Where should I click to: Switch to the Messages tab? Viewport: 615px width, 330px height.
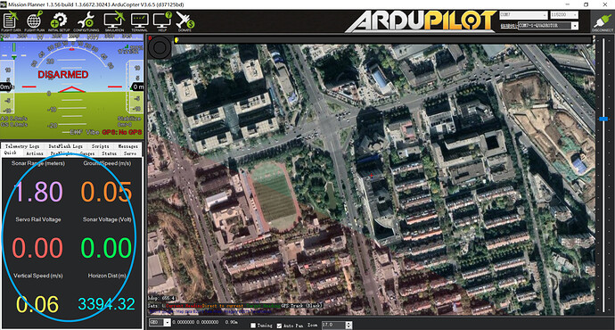click(x=127, y=146)
